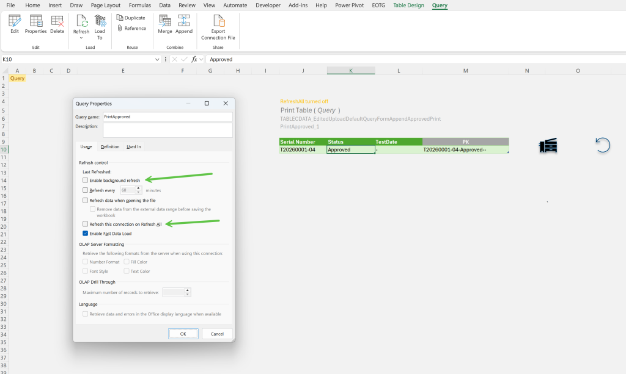
Task: Check Refresh this connection on Refresh All
Action: (85, 225)
